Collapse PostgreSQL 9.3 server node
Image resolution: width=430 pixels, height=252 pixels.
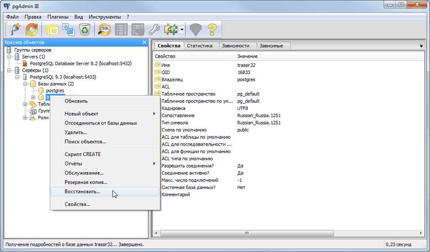pos(17,77)
